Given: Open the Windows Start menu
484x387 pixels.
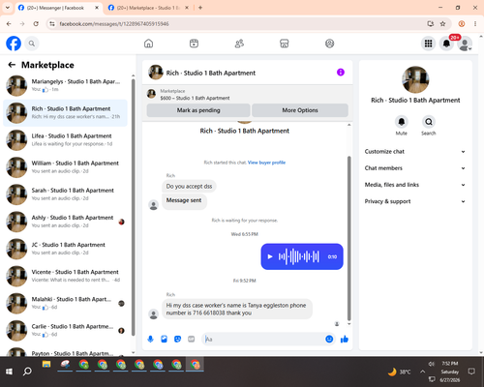Looking at the screenshot, I should (x=9, y=372).
